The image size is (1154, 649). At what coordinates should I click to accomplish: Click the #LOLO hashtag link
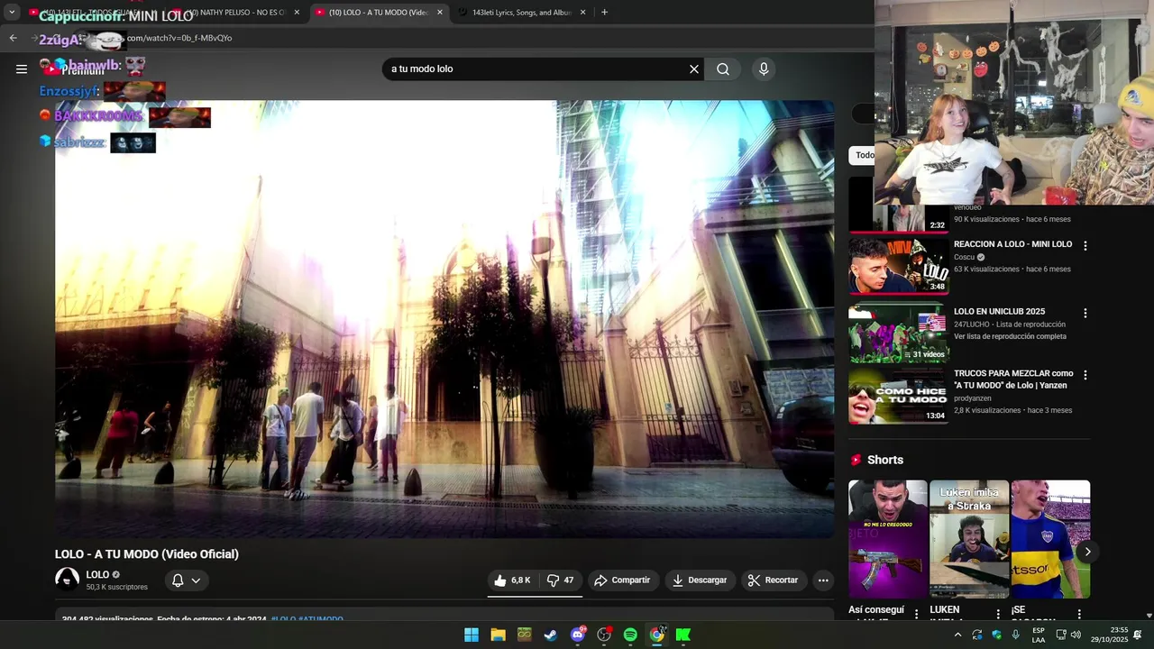coord(283,619)
